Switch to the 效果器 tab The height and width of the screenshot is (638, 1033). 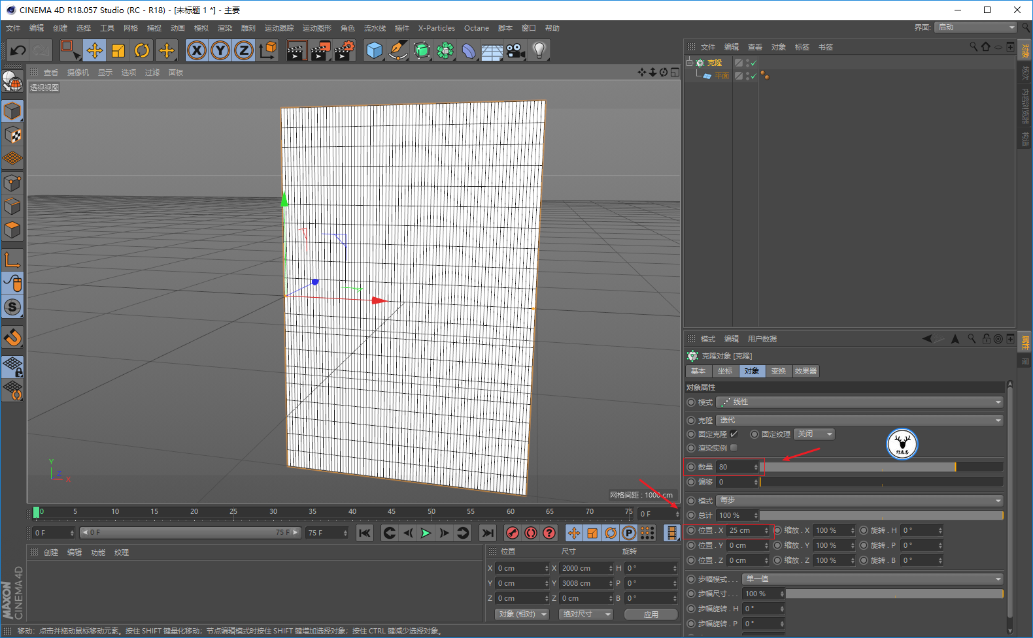click(x=805, y=371)
